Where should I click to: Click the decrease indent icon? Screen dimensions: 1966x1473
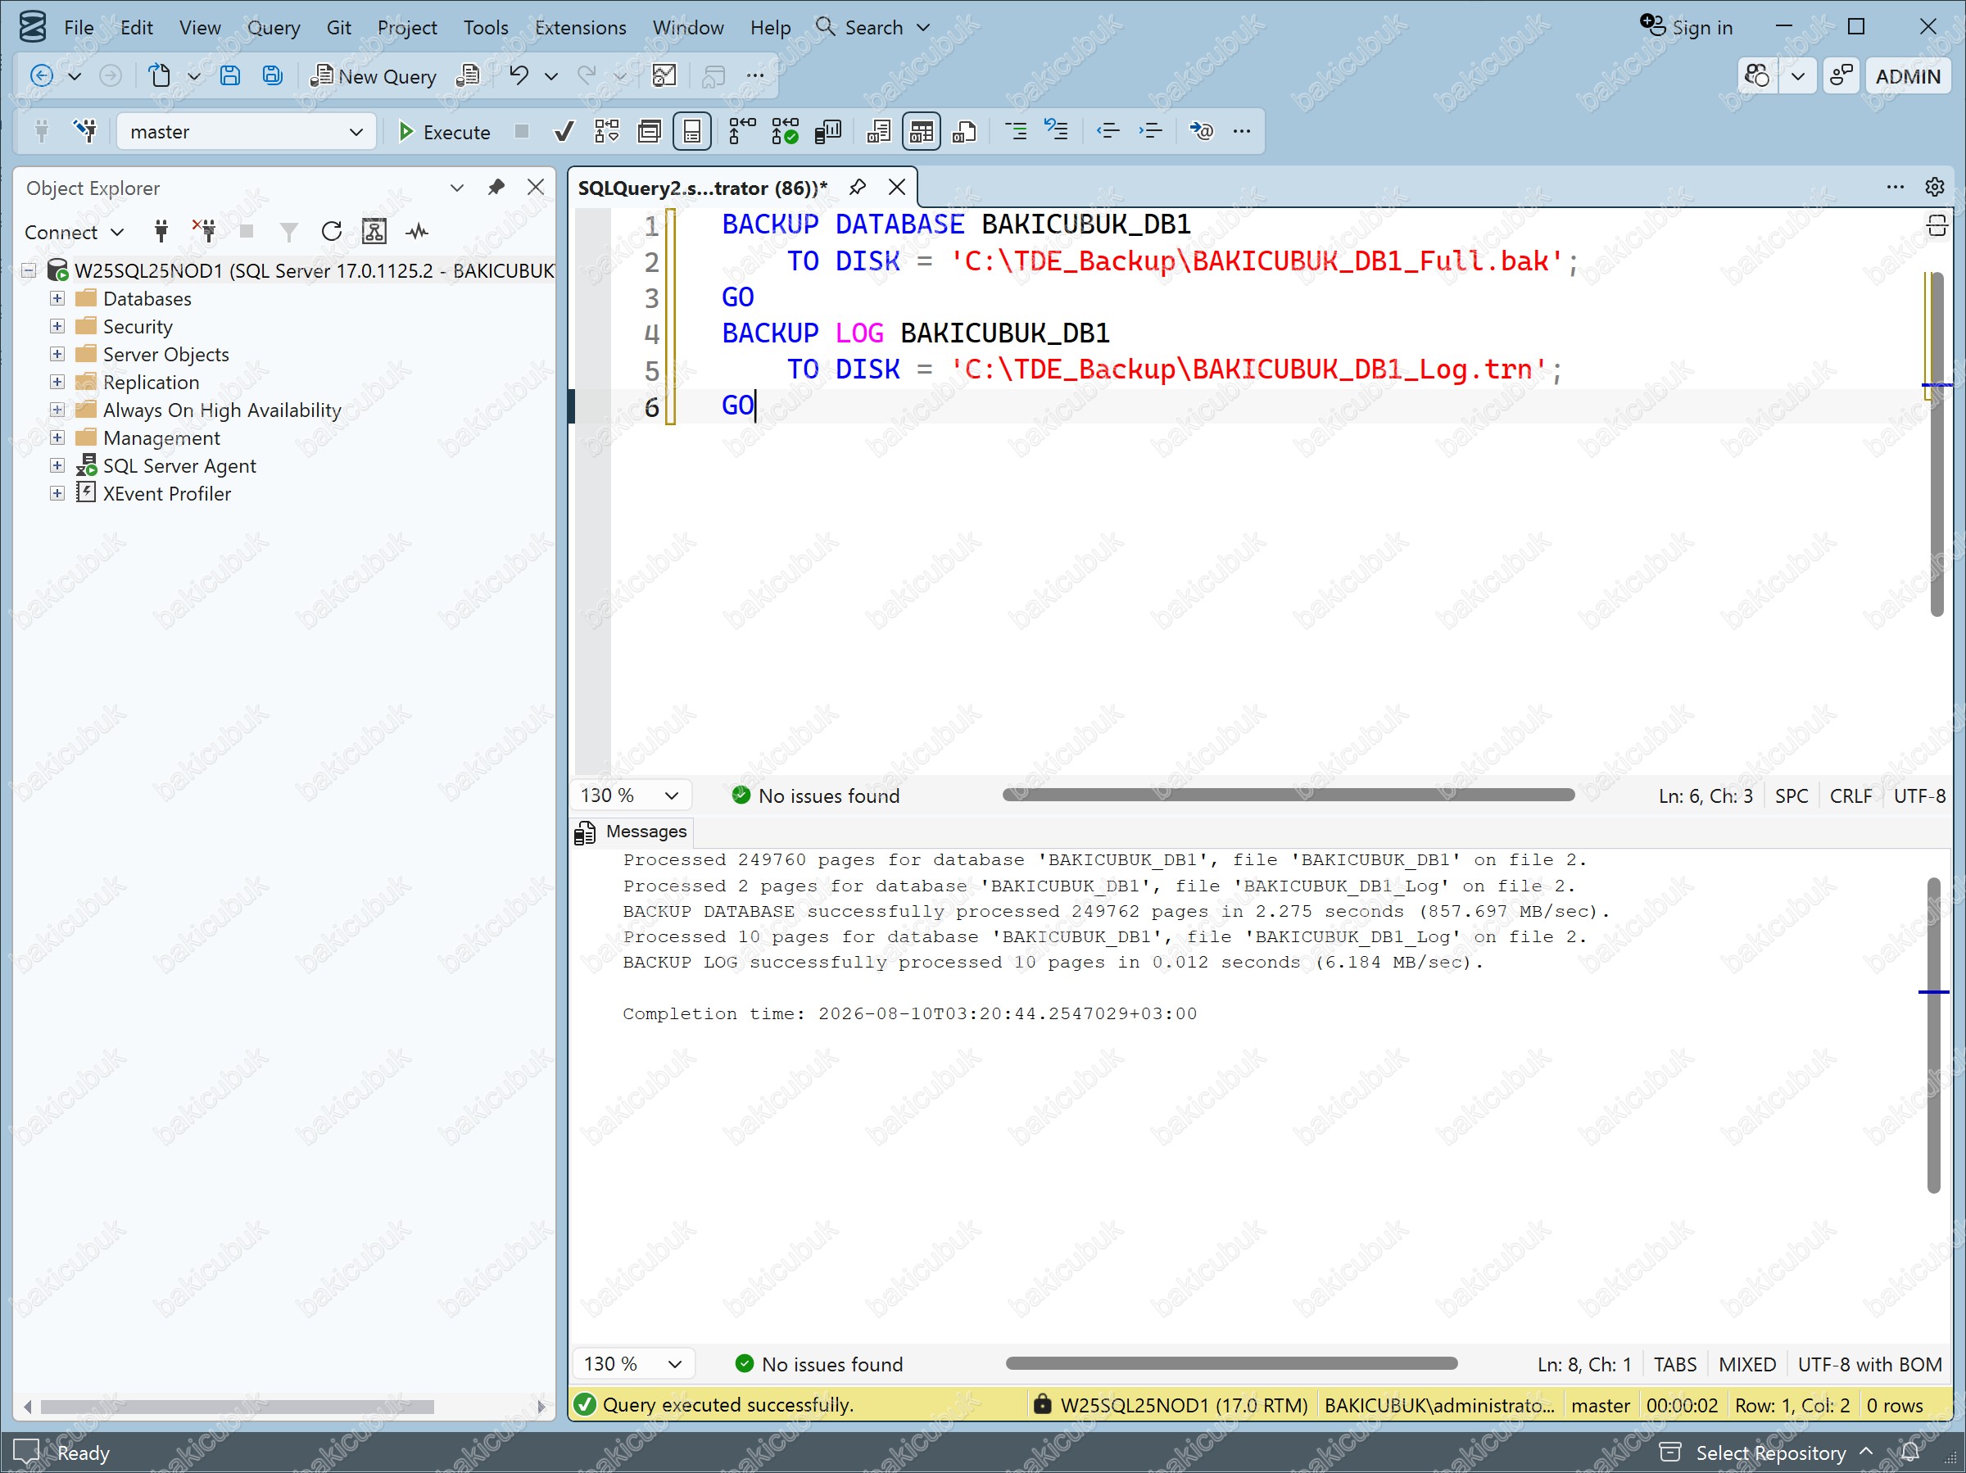1108,132
